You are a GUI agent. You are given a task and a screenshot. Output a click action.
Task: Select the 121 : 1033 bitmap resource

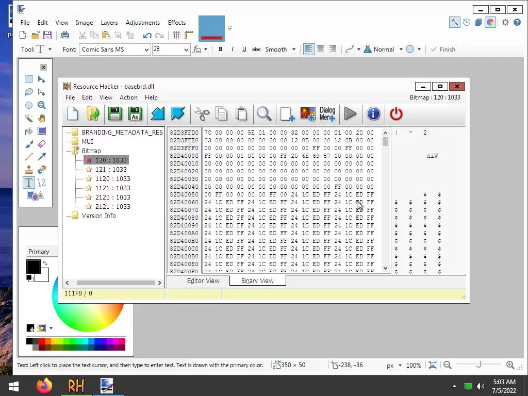click(111, 169)
